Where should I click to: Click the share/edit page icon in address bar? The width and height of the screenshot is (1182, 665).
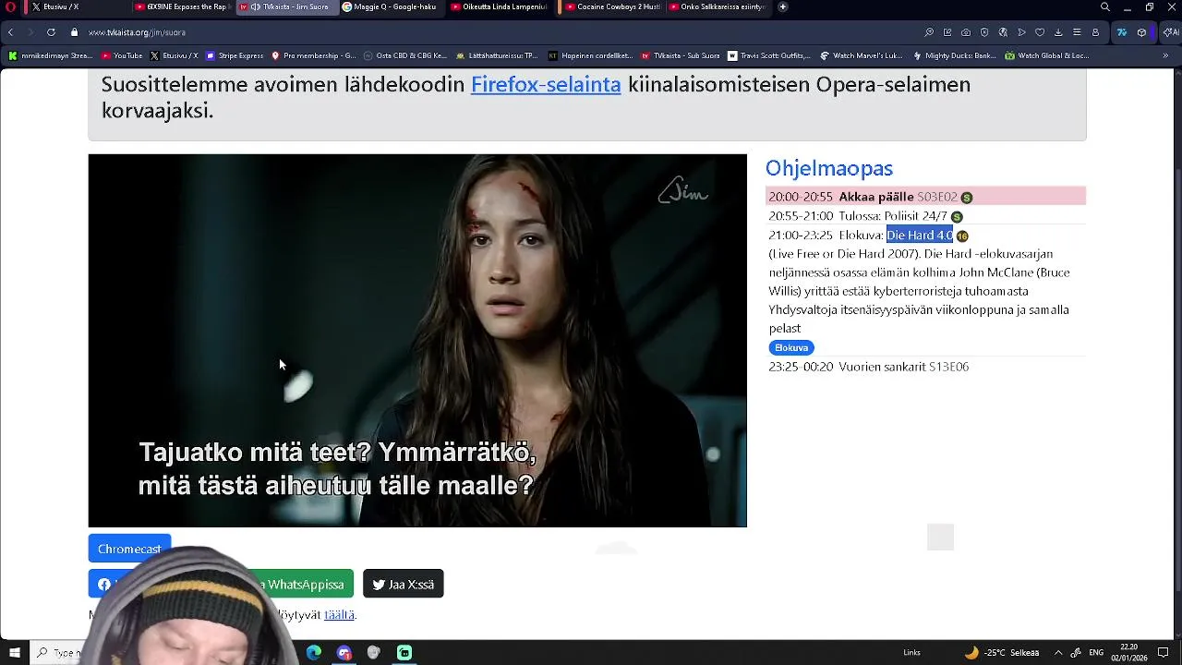947,32
